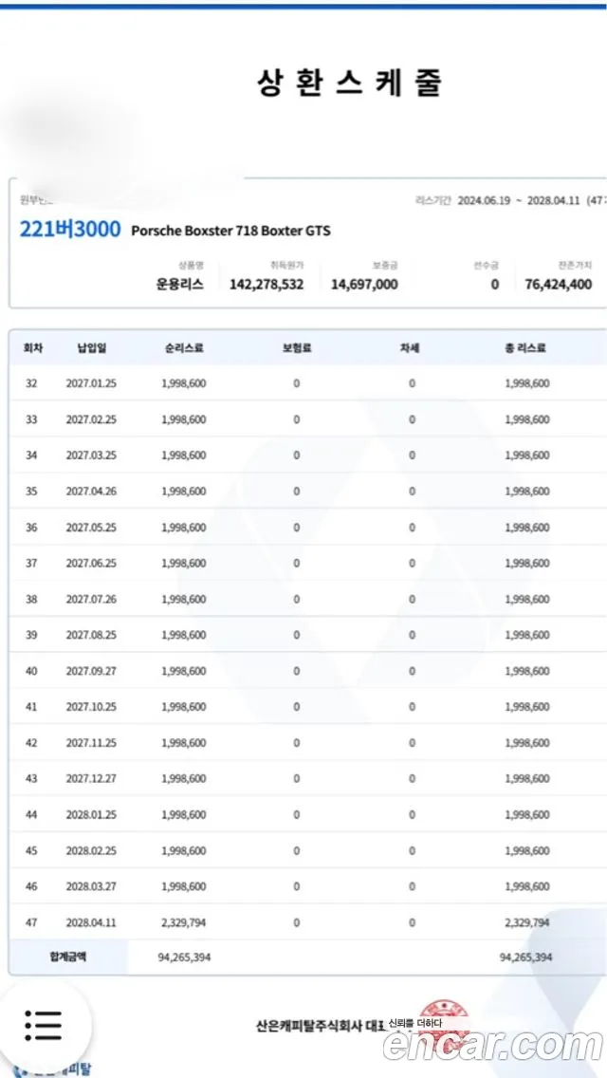The image size is (607, 1078).
Task: Select payment date 2028.02.25
Action: (x=91, y=851)
